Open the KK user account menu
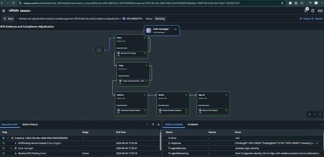324x157 pixels. pyautogui.click(x=320, y=11)
